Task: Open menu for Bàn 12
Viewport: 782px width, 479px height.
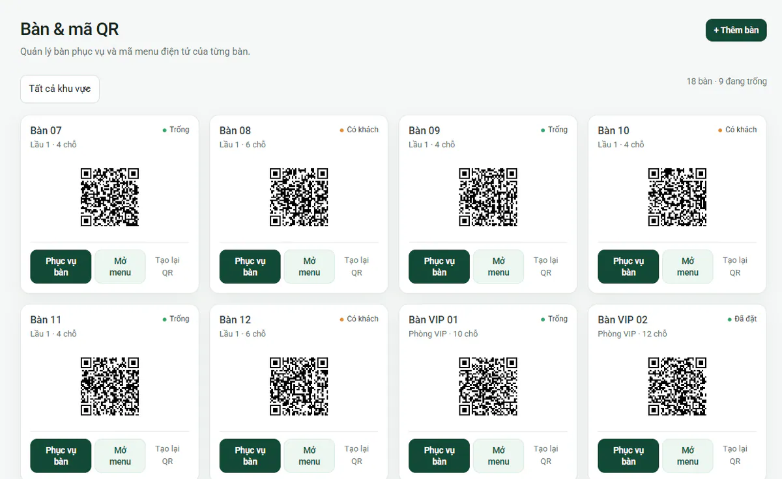Action: [x=310, y=456]
